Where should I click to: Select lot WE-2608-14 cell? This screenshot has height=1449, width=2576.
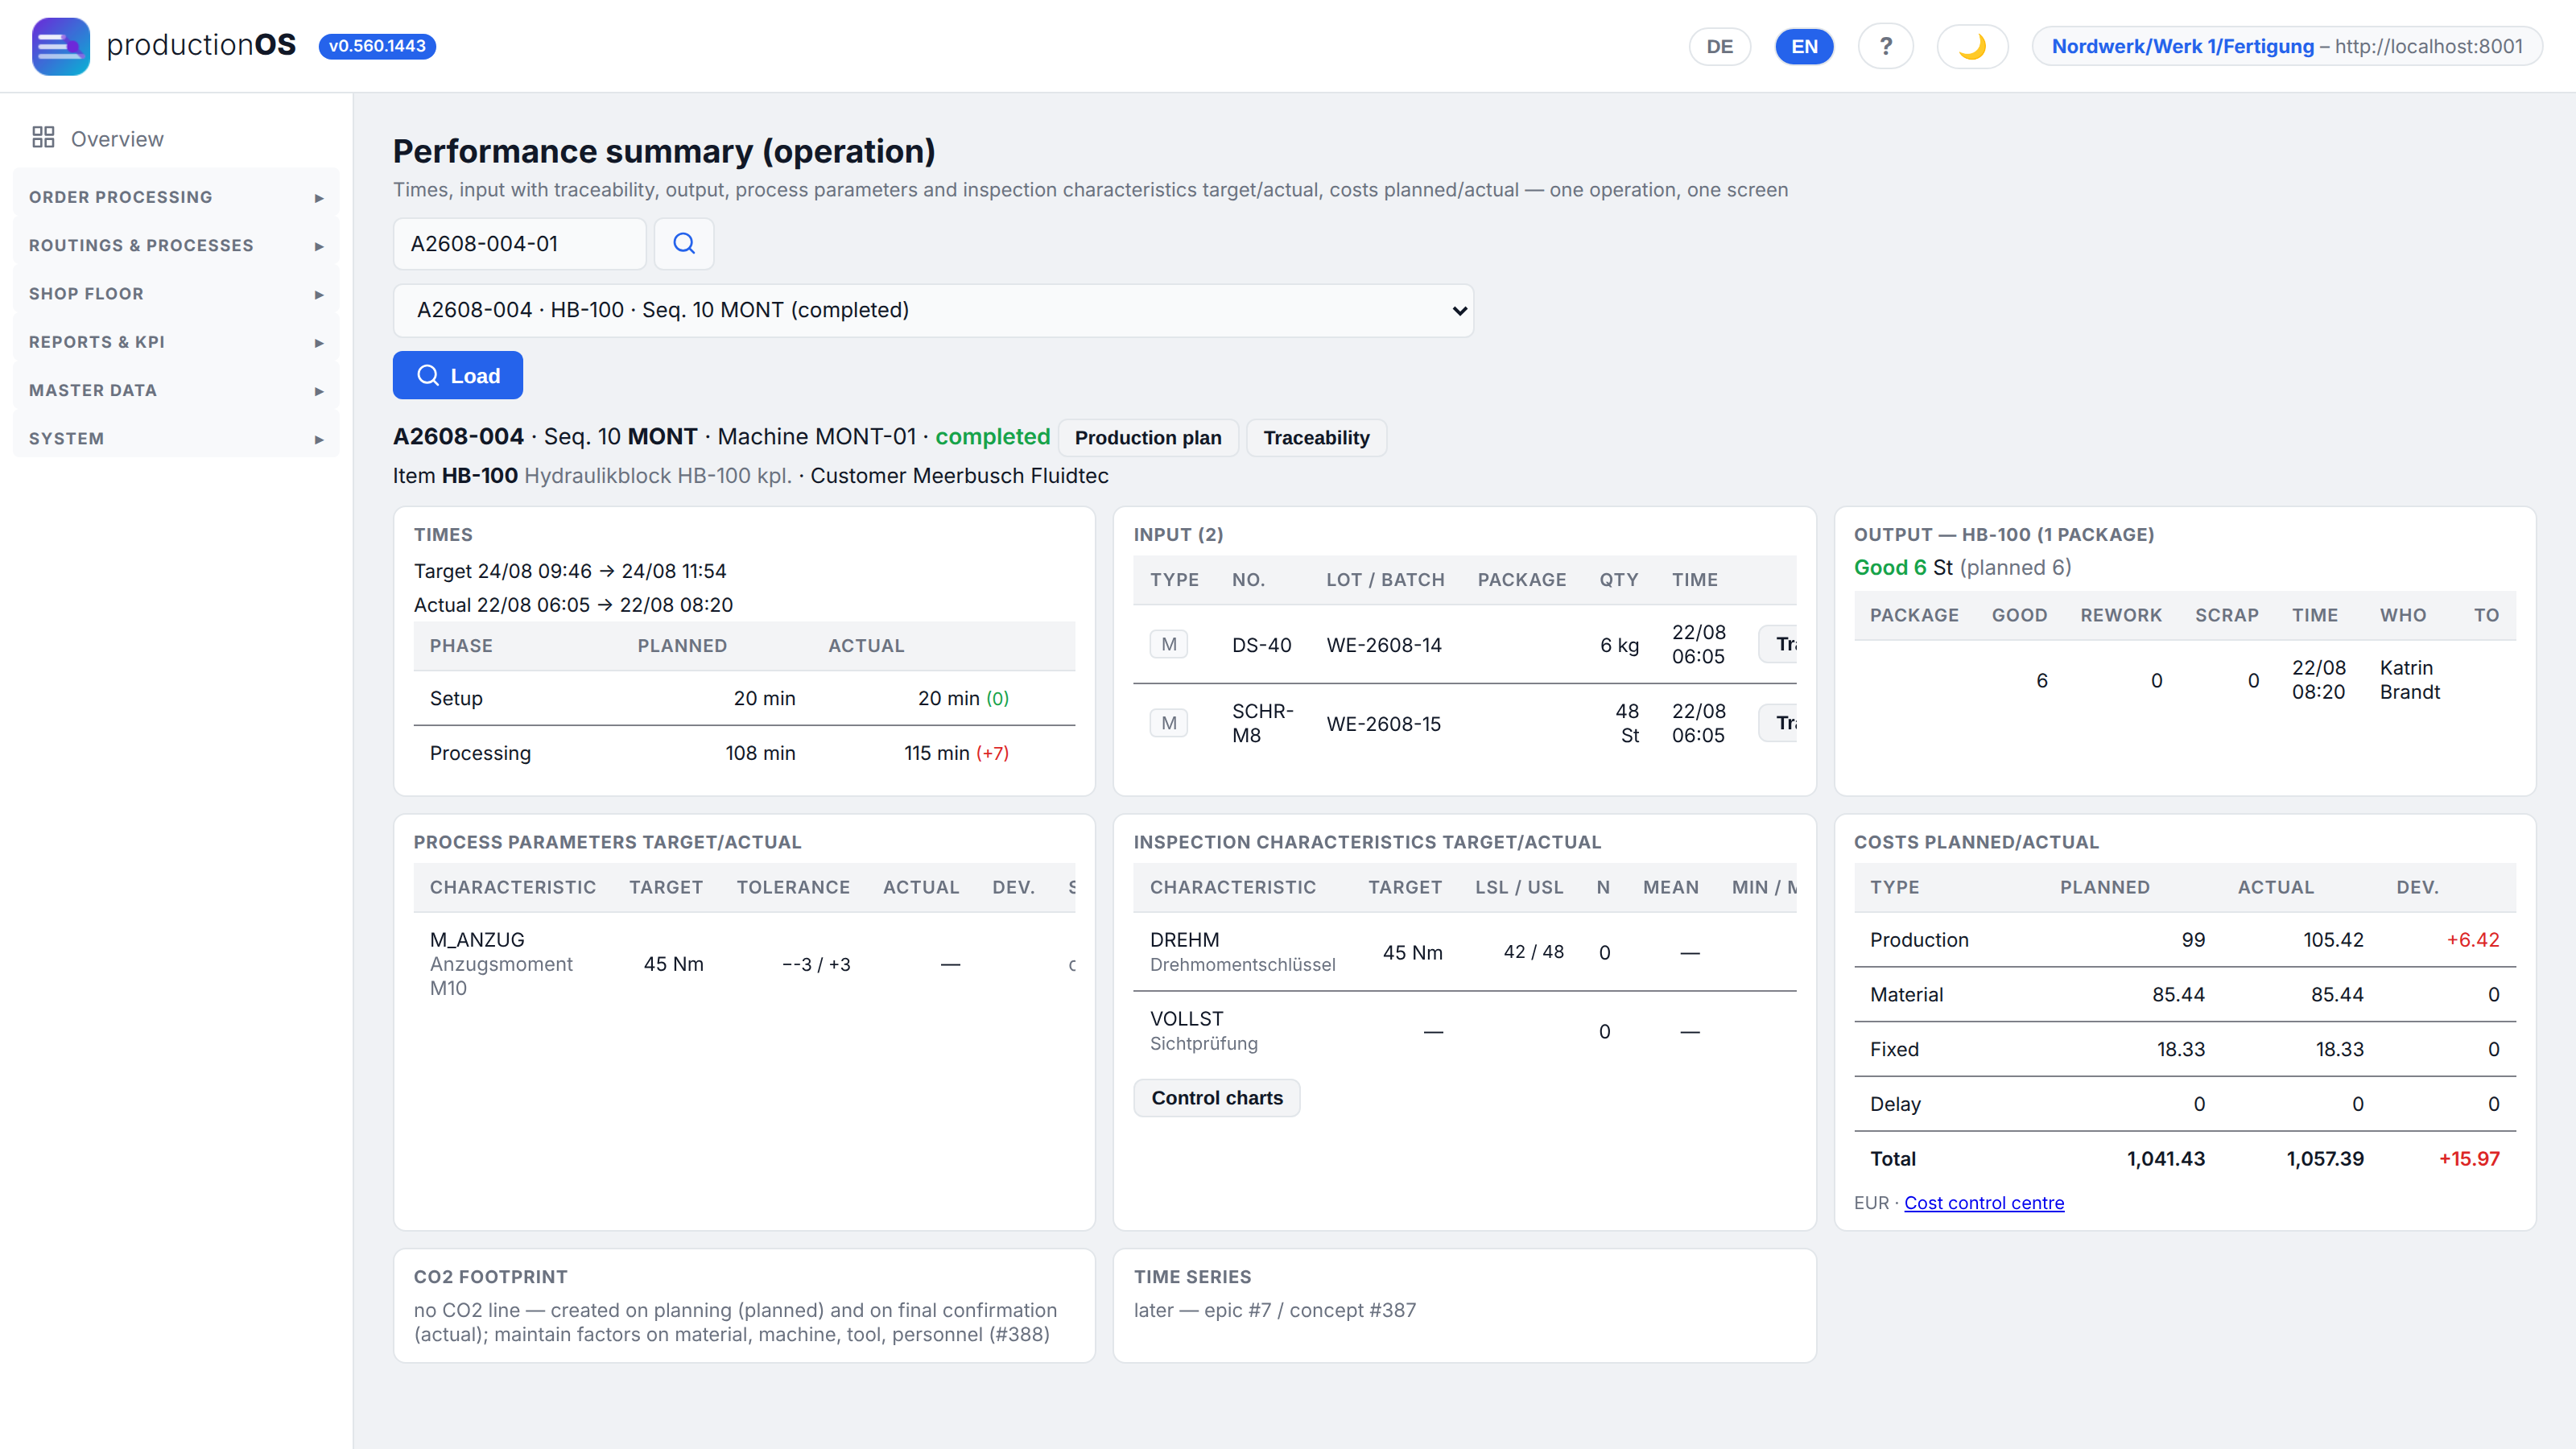1384,645
